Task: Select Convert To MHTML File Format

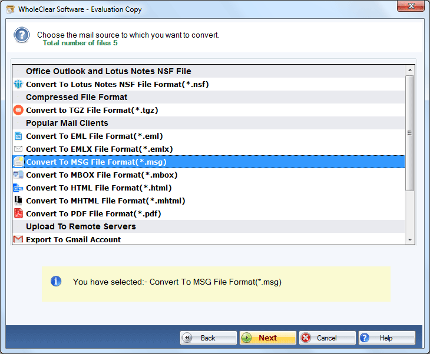Action: tap(209, 201)
